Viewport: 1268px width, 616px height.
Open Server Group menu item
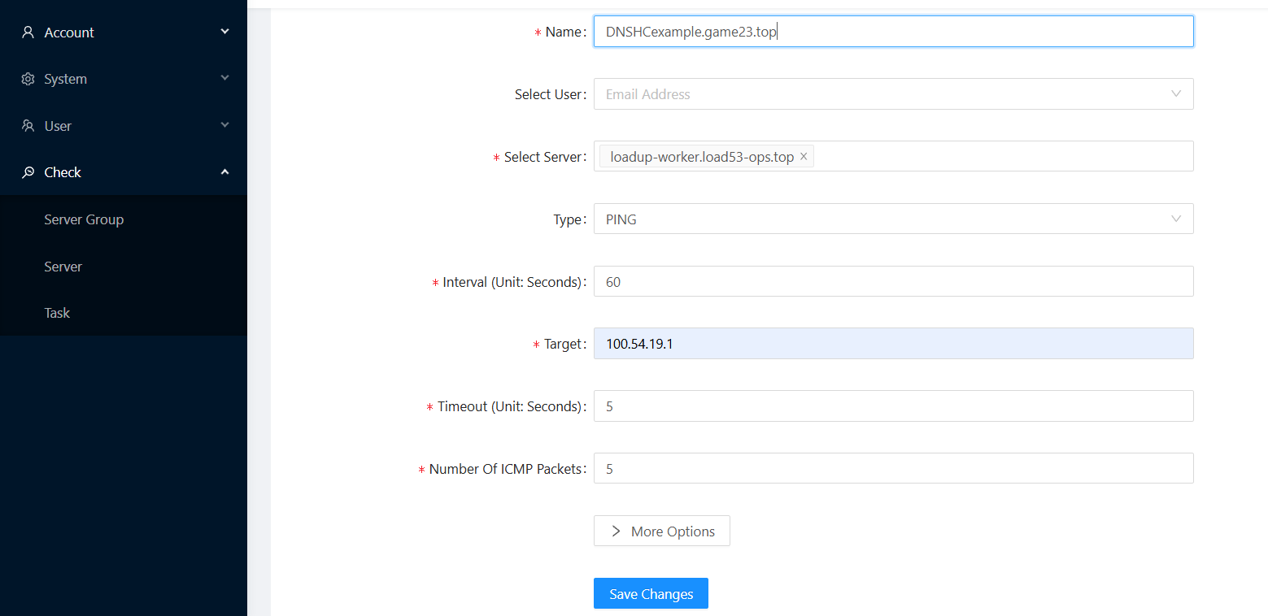84,219
